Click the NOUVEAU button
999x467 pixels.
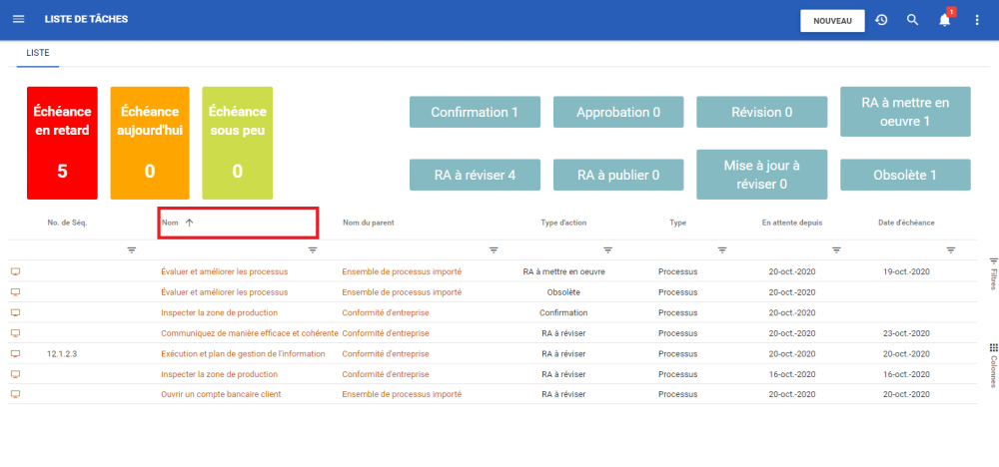(832, 20)
